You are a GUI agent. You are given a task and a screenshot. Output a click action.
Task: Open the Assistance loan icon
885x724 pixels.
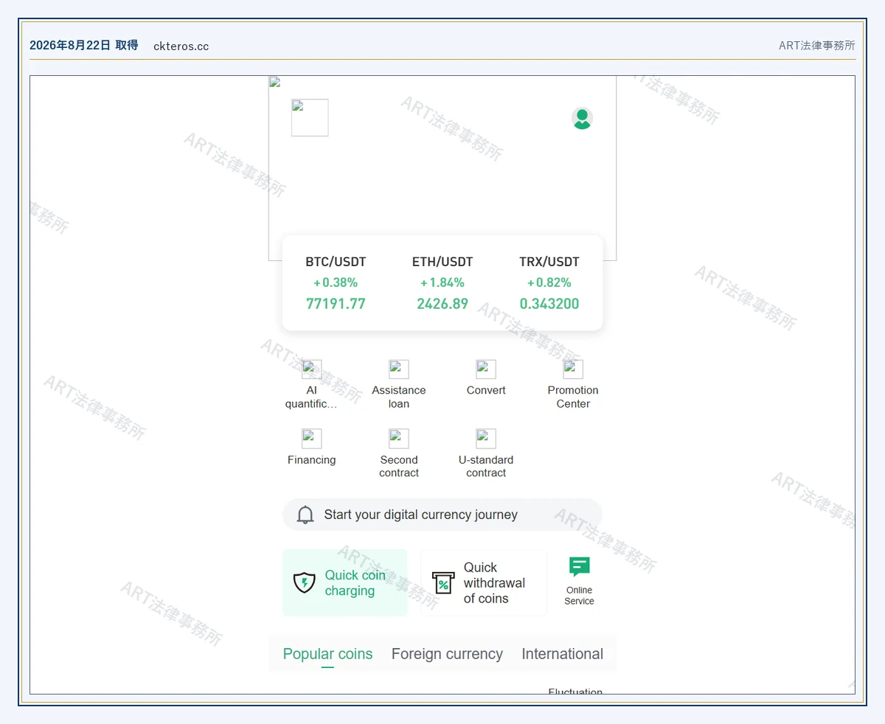[x=399, y=369]
